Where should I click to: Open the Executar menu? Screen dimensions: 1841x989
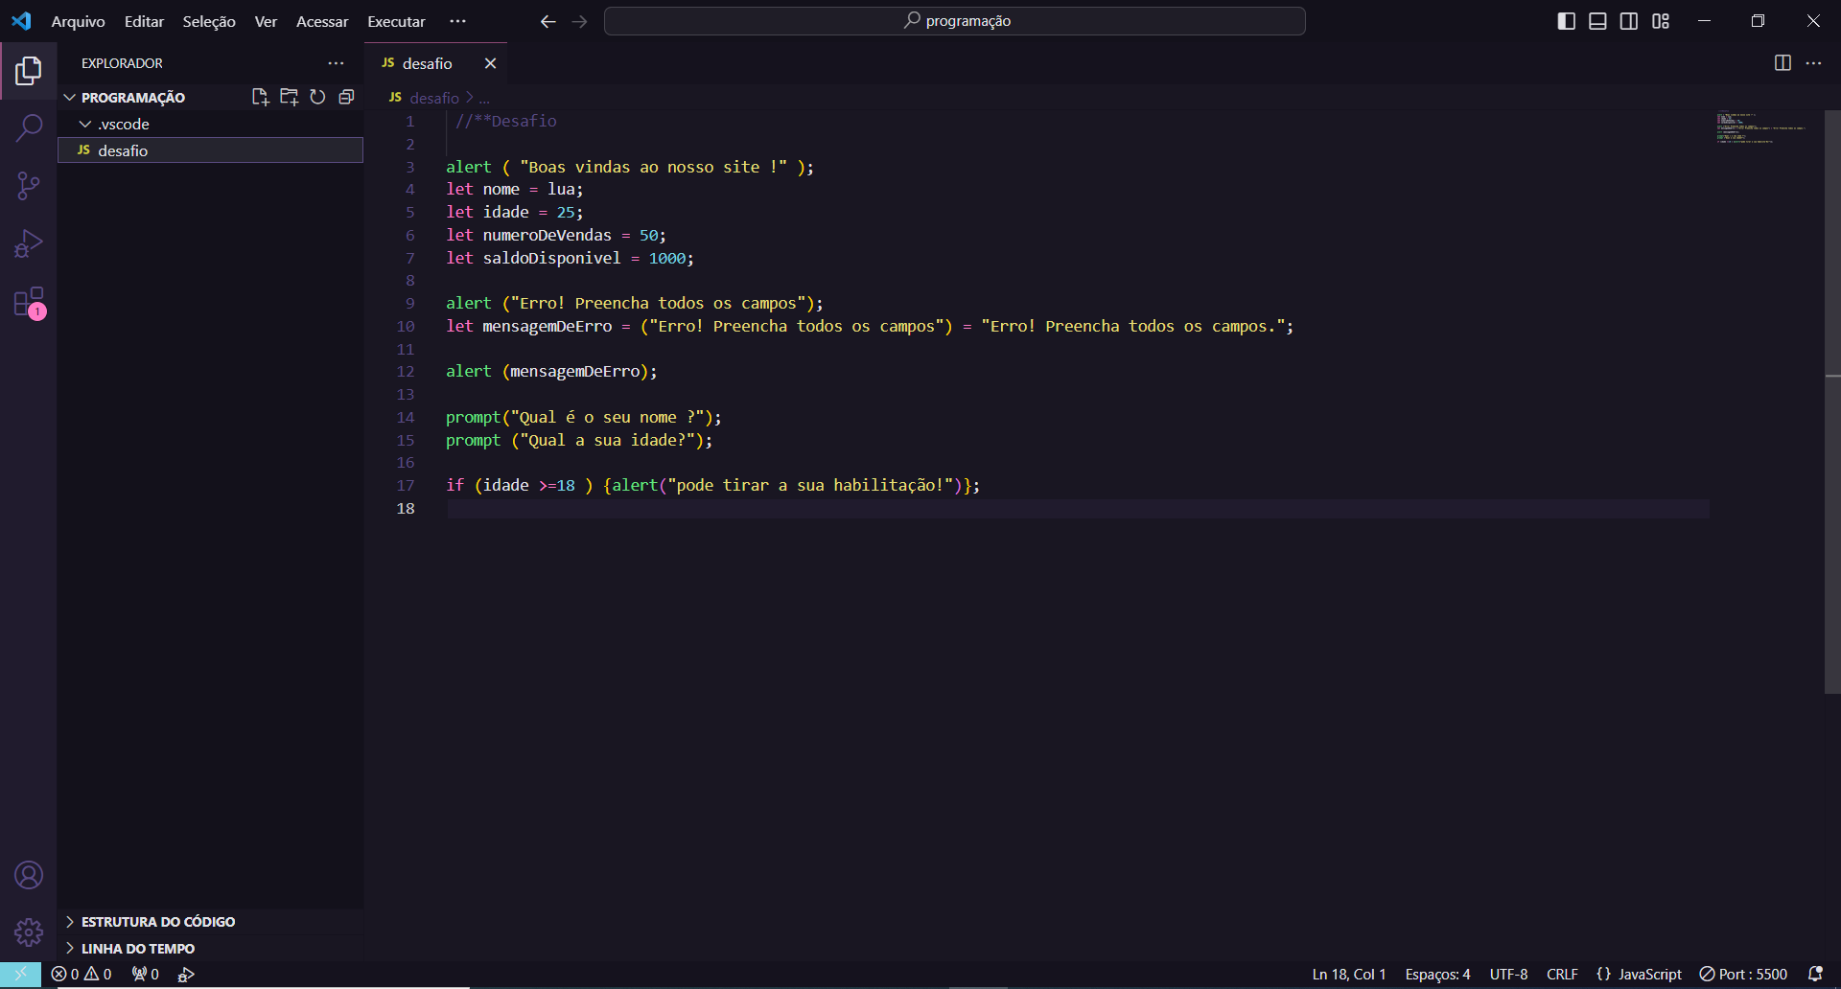(x=396, y=21)
